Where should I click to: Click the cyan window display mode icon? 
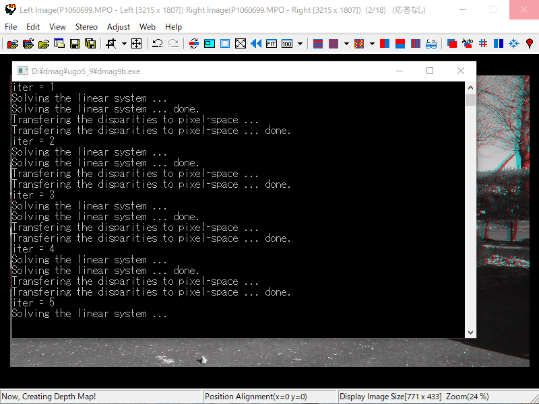point(210,44)
